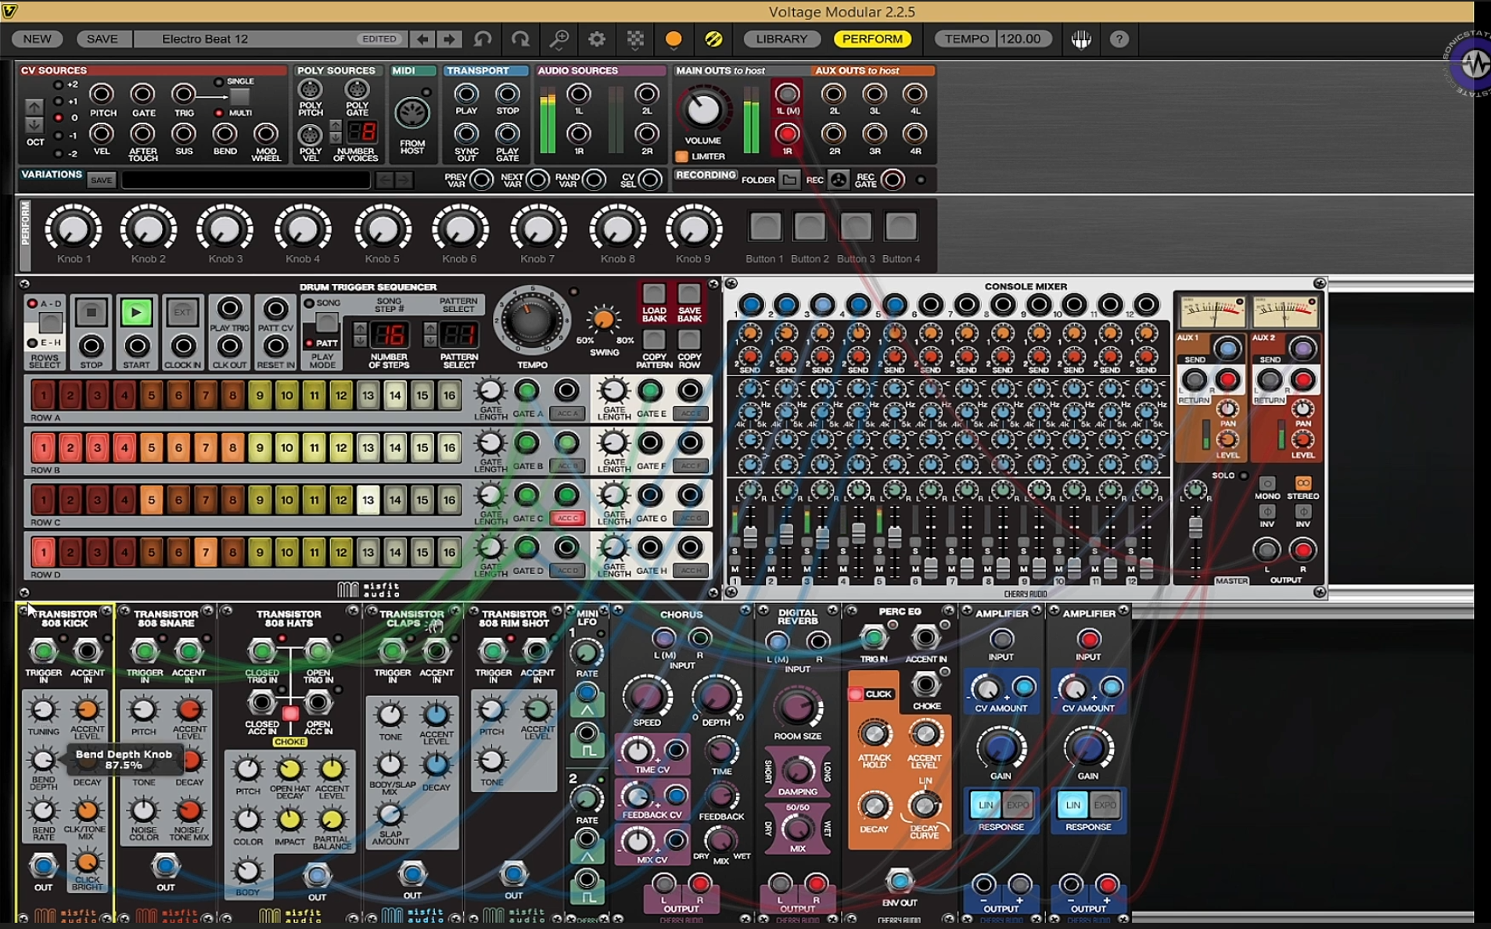This screenshot has height=929, width=1491.
Task: Switch to PERFORM view
Action: pyautogui.click(x=872, y=38)
